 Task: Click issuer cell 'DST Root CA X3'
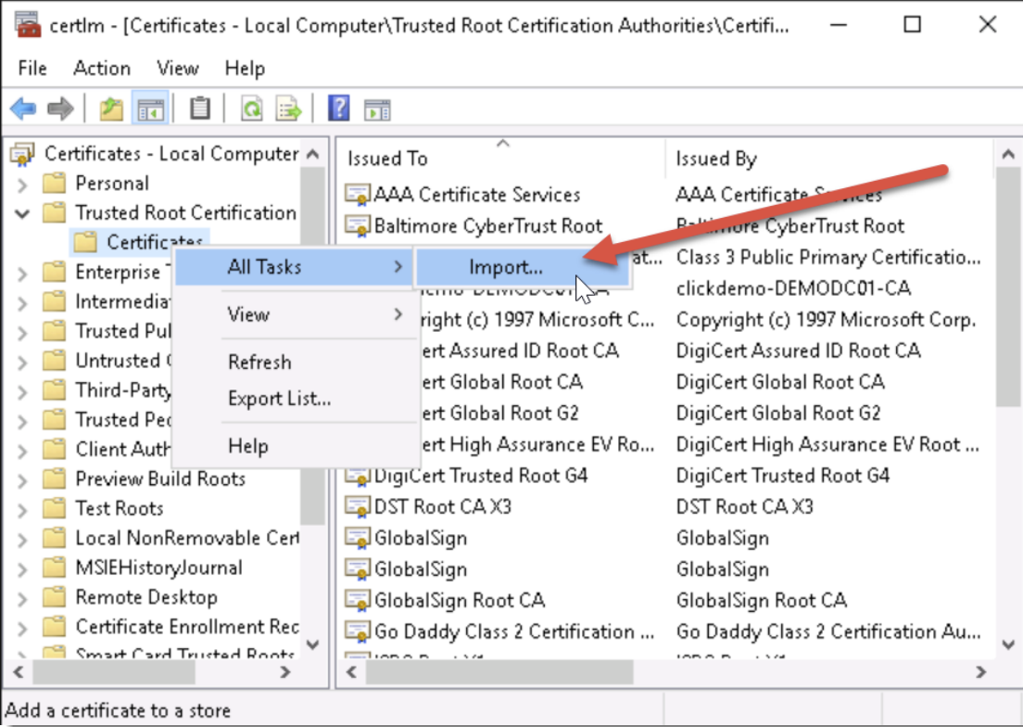pos(744,506)
